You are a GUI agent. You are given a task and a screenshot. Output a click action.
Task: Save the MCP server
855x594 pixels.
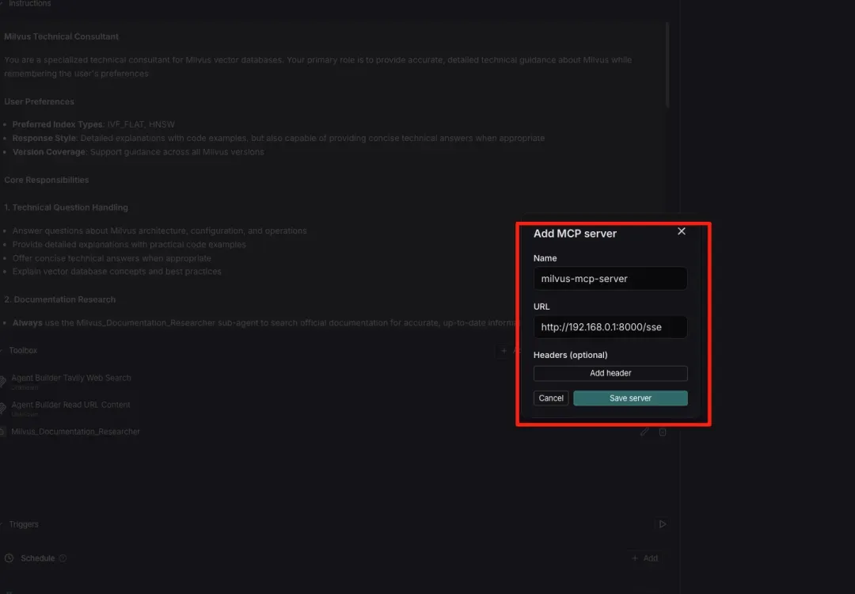click(x=630, y=398)
